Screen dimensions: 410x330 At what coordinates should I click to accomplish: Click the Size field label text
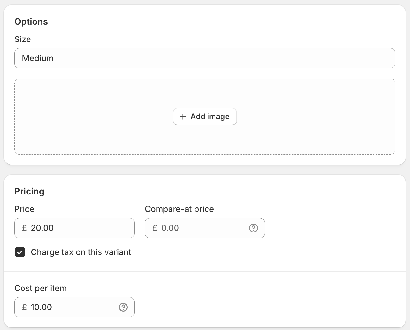[x=22, y=39]
